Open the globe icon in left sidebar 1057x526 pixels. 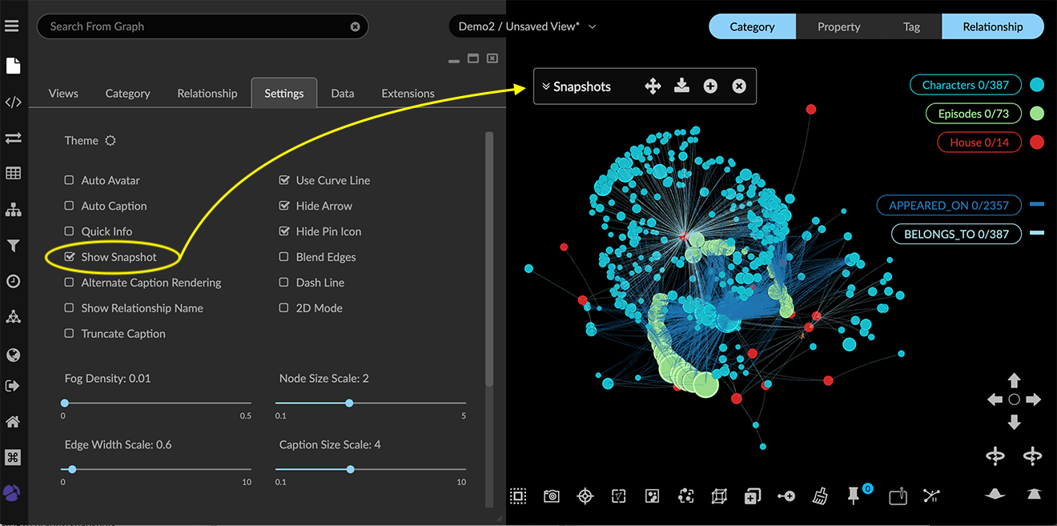click(13, 355)
